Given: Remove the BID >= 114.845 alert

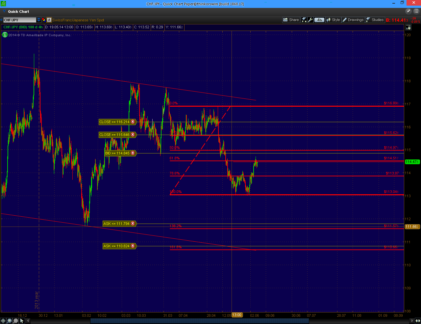Looking at the screenshot, I should [x=133, y=153].
